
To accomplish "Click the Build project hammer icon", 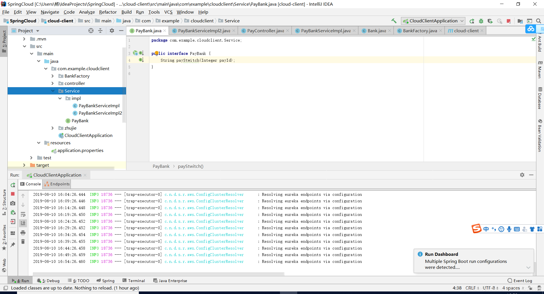I will tap(394, 21).
